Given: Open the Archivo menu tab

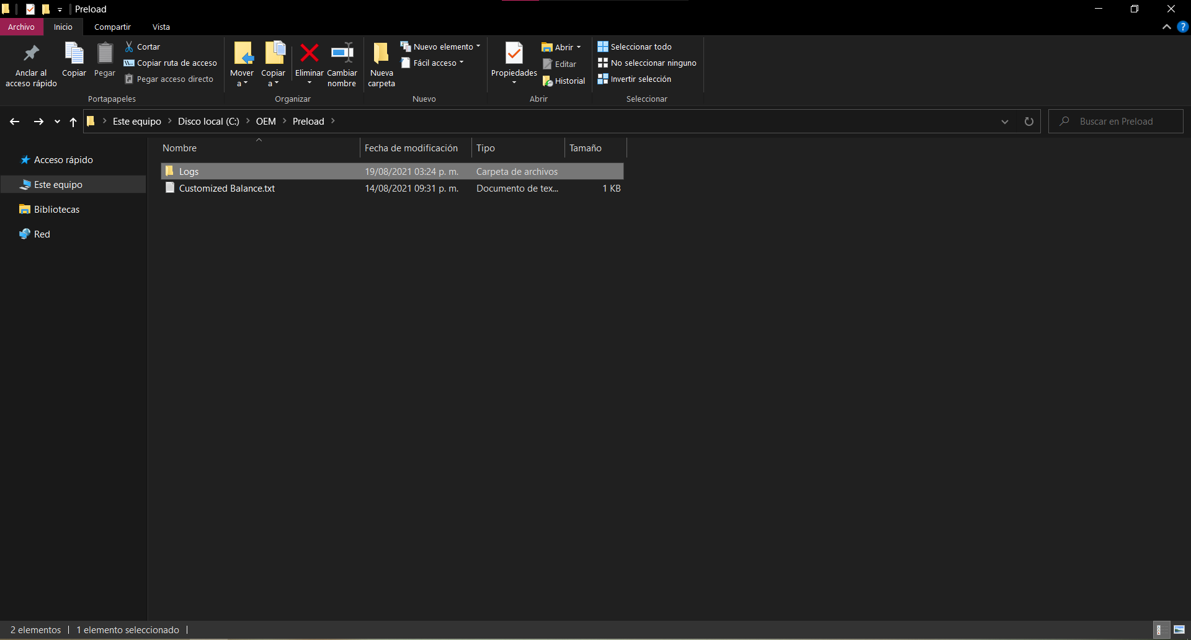Looking at the screenshot, I should (22, 27).
